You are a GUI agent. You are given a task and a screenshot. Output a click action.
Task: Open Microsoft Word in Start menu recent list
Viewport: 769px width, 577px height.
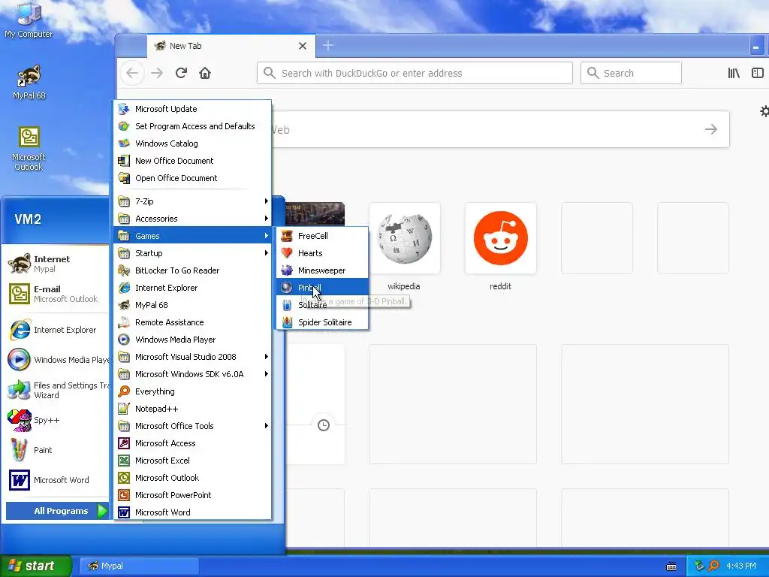click(x=57, y=480)
